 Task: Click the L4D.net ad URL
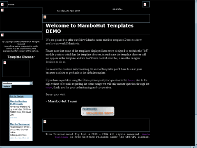14,118
